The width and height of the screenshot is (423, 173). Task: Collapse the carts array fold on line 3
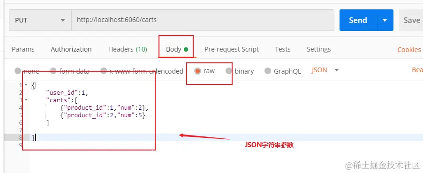tap(26, 100)
